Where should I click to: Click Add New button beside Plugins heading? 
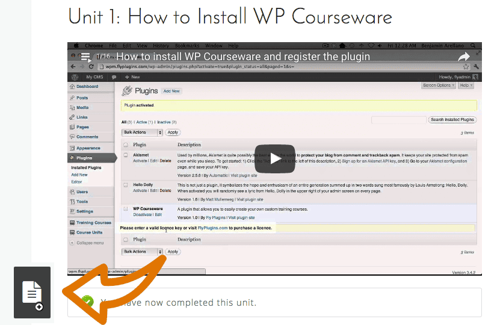171,91
